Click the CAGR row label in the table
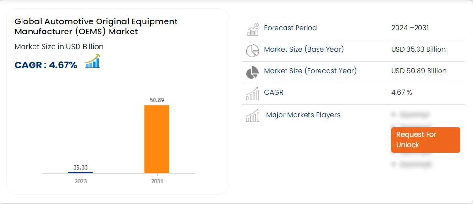Viewport: 473px width, 204px height. [x=274, y=92]
